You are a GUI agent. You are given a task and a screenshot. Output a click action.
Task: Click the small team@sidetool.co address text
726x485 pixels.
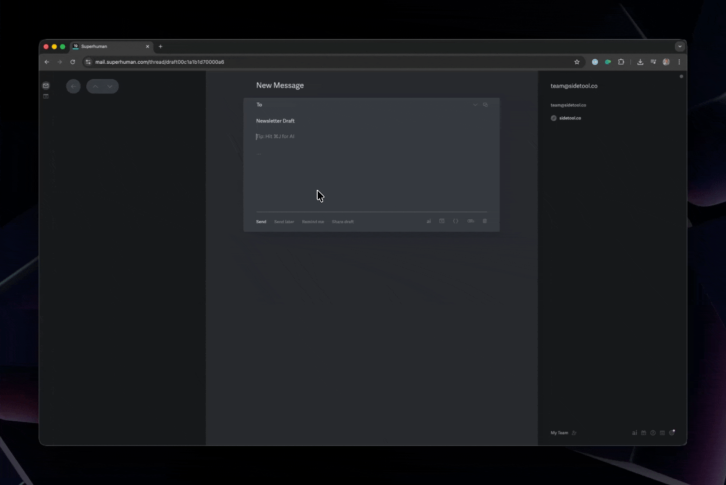[x=568, y=105]
